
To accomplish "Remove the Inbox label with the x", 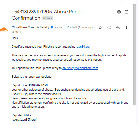I will tap(52, 18).
